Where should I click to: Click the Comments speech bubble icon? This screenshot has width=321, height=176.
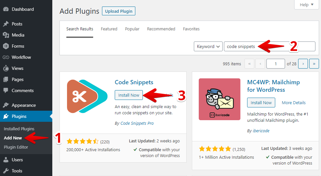coord(6,90)
